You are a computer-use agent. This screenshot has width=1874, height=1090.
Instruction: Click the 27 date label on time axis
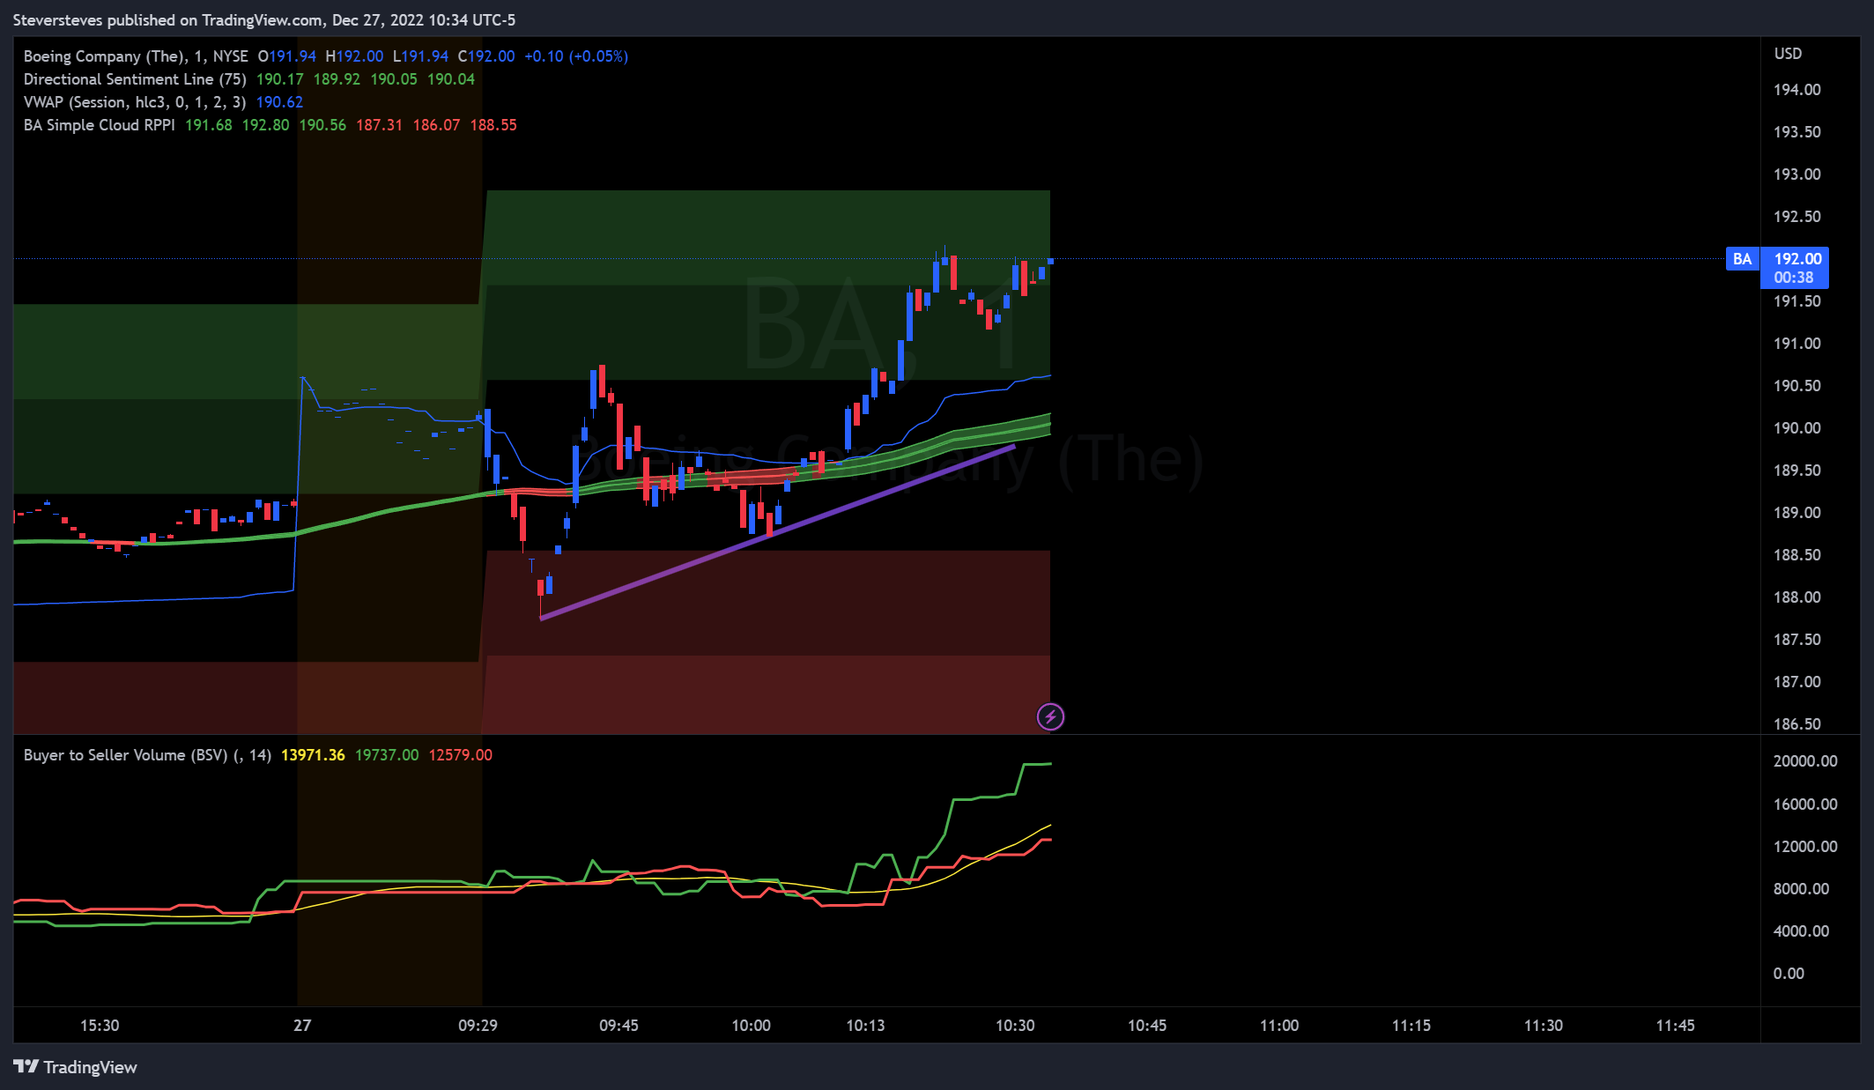[302, 1026]
